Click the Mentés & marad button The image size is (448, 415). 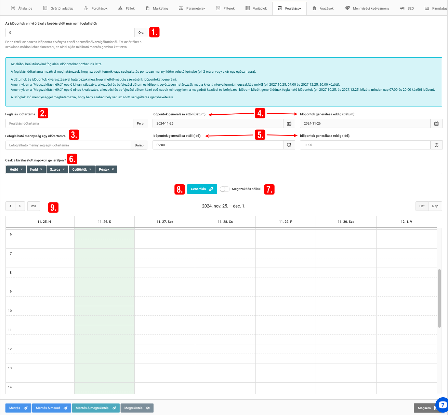(x=51, y=408)
